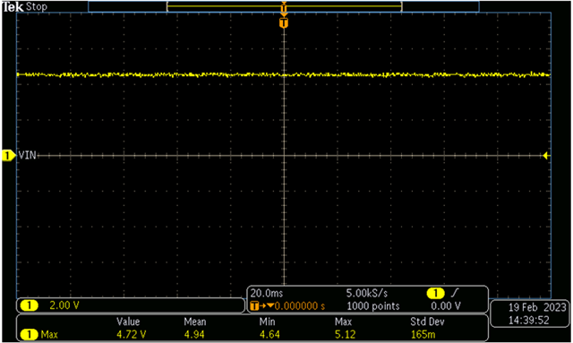Click the Mean column header
Screen dimensions: 573x343
(x=195, y=322)
